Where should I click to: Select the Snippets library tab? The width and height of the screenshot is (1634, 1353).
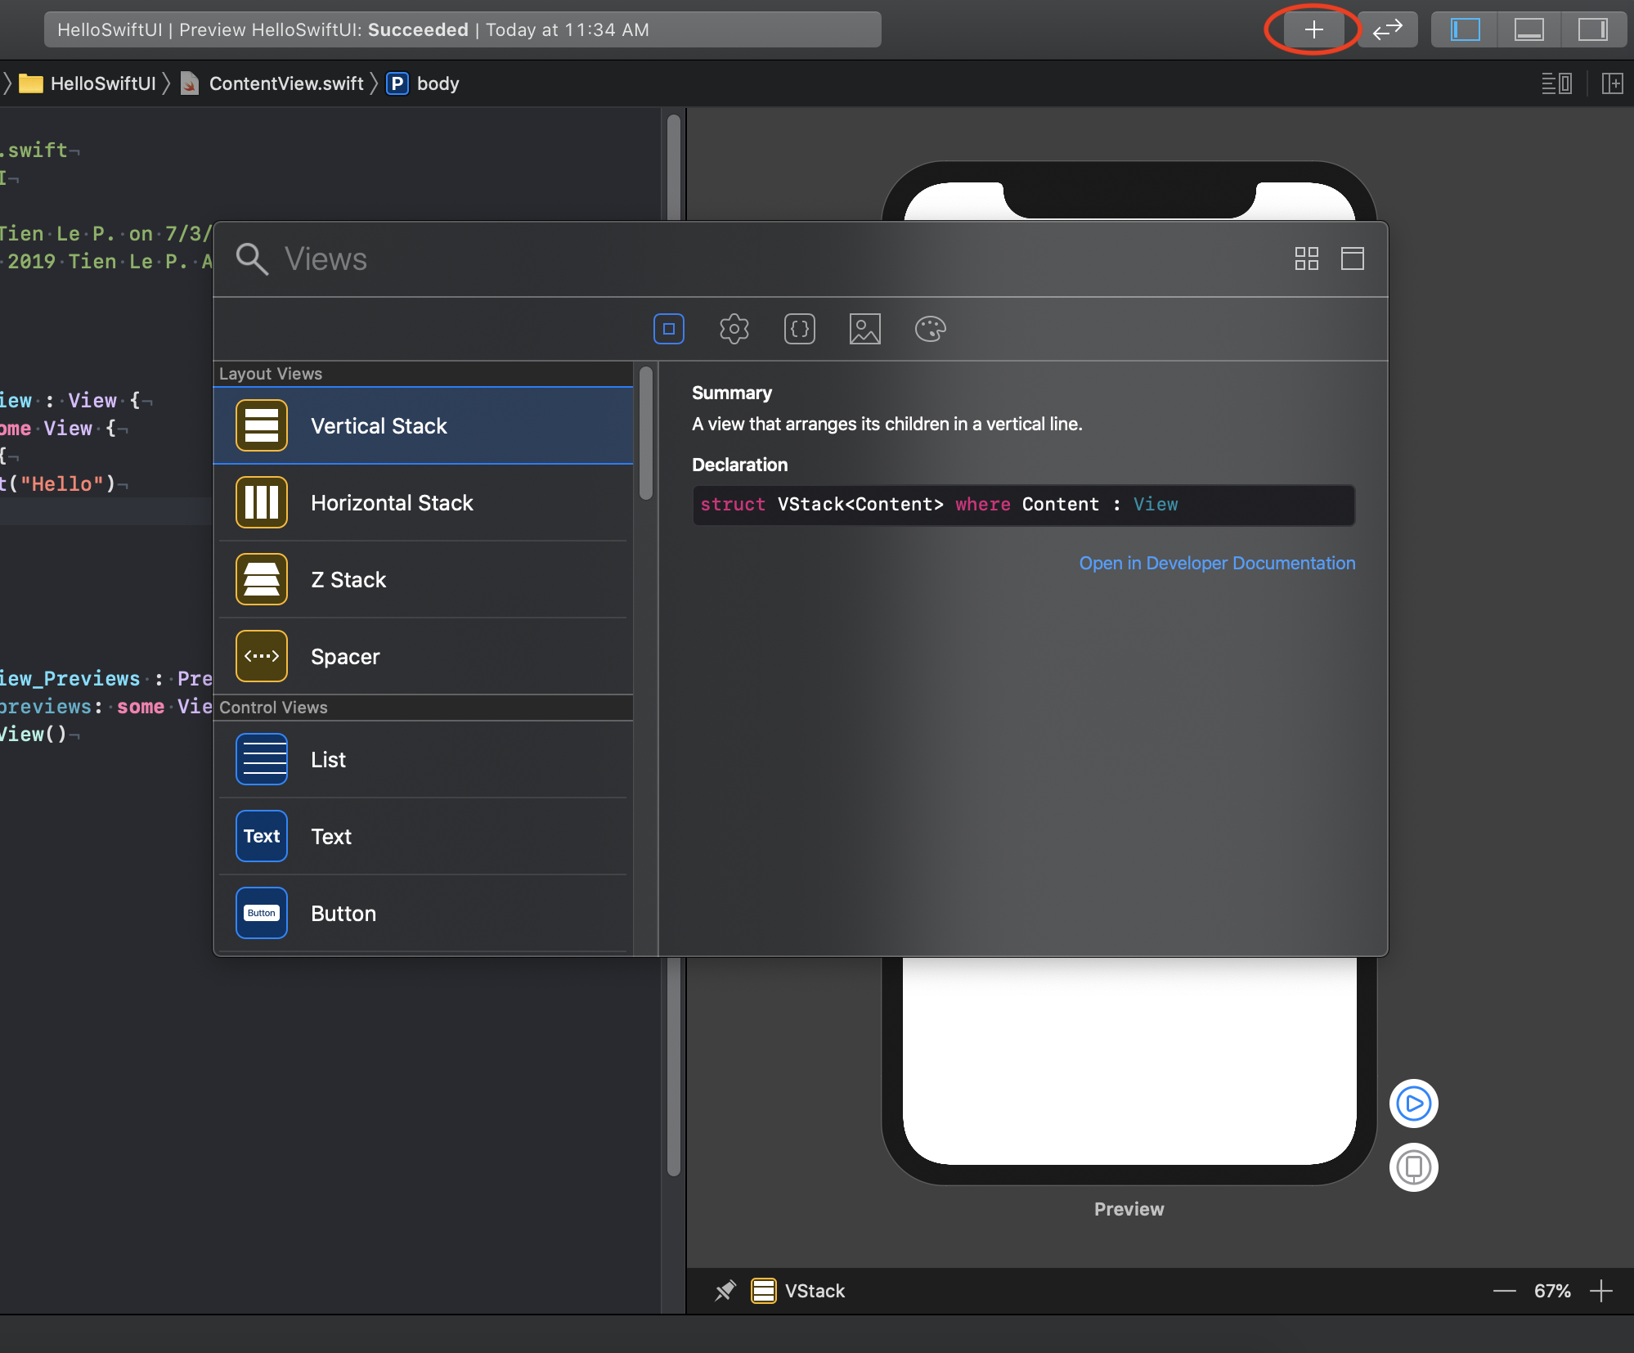pos(800,329)
